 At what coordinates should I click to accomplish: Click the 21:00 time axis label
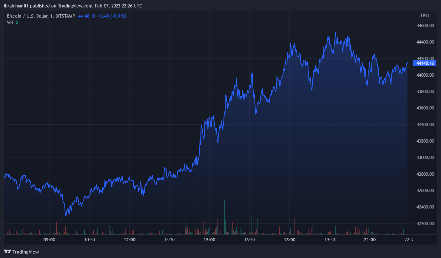pos(370,240)
